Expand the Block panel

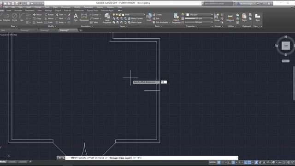[x=158, y=26]
